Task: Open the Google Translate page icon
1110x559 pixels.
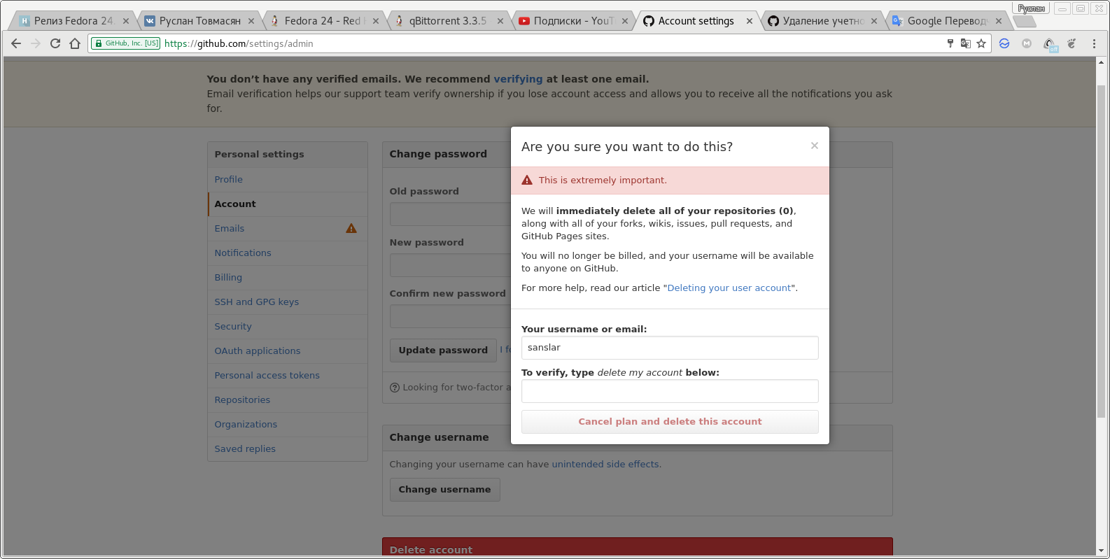Action: [x=966, y=43]
